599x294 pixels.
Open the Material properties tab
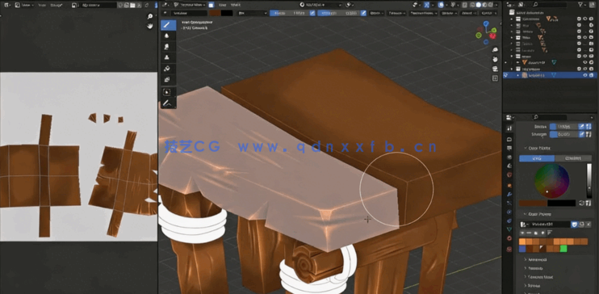509,238
